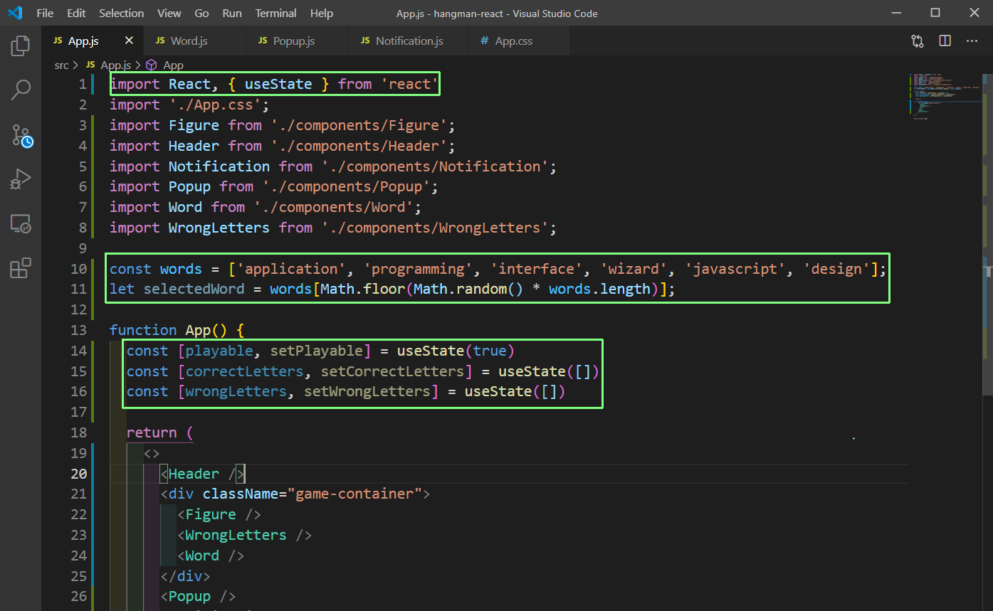Screen dimensions: 993x611
Task: Click 'wizard' in the words array
Action: (x=634, y=269)
